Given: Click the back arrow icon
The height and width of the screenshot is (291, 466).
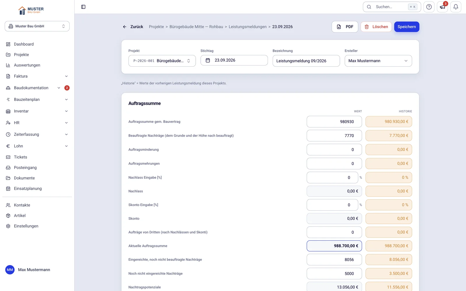Looking at the screenshot, I should (x=125, y=27).
